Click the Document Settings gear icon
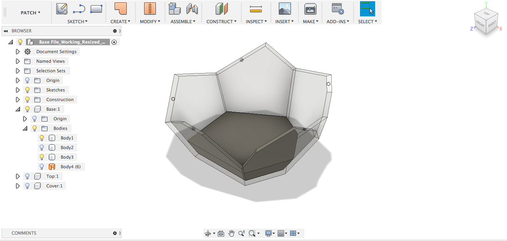The width and height of the screenshot is (507, 241). 28,52
